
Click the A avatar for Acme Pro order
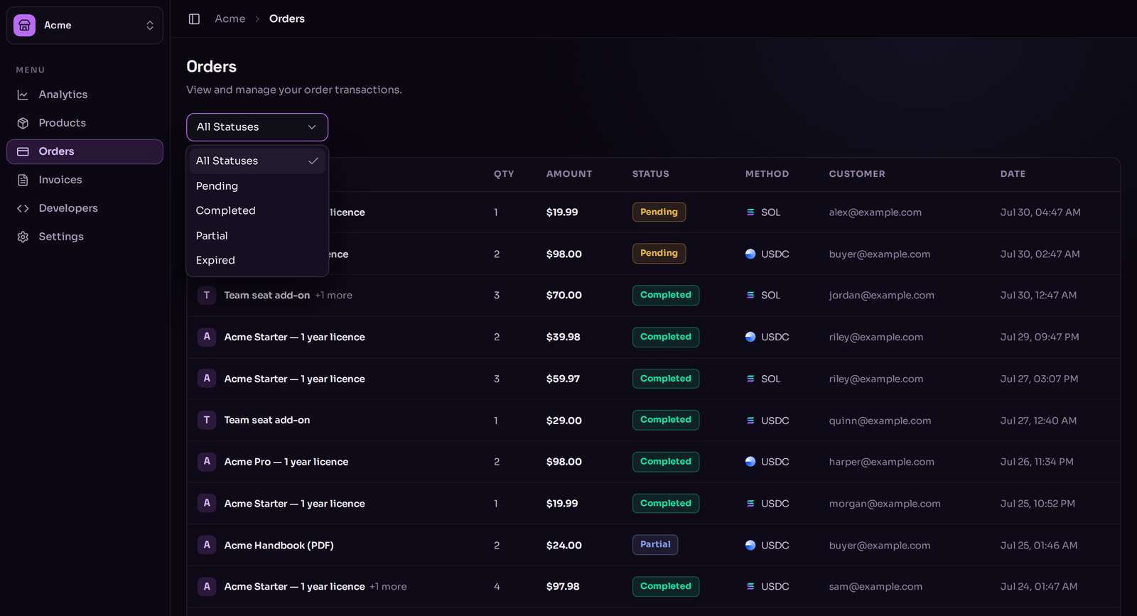point(207,462)
